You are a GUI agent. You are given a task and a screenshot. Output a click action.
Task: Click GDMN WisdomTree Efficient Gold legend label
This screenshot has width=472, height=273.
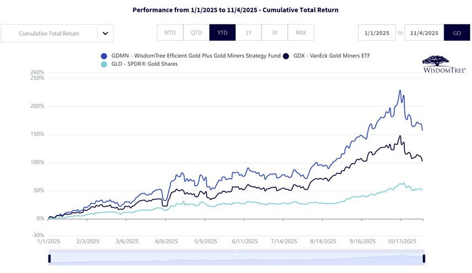tap(196, 56)
